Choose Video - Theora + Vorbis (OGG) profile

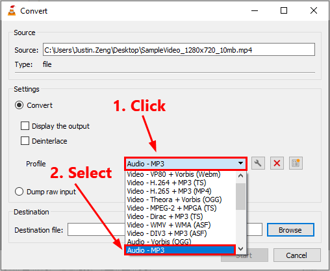181,200
